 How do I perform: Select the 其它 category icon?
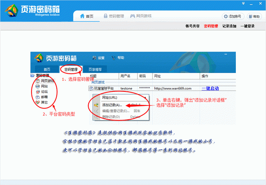pos(37,102)
